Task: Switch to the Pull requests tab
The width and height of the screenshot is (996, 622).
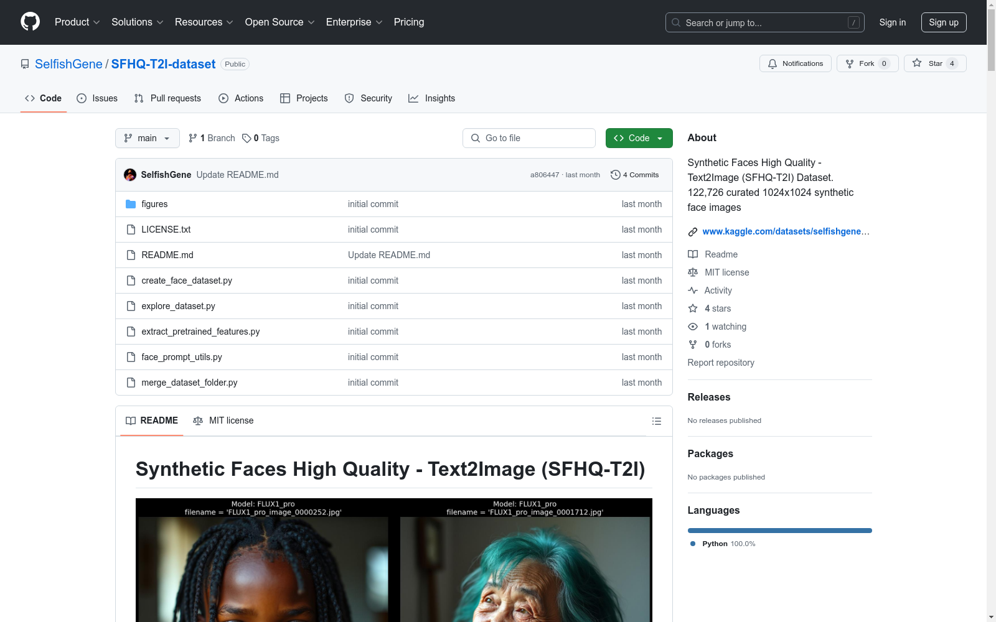Action: pyautogui.click(x=167, y=98)
